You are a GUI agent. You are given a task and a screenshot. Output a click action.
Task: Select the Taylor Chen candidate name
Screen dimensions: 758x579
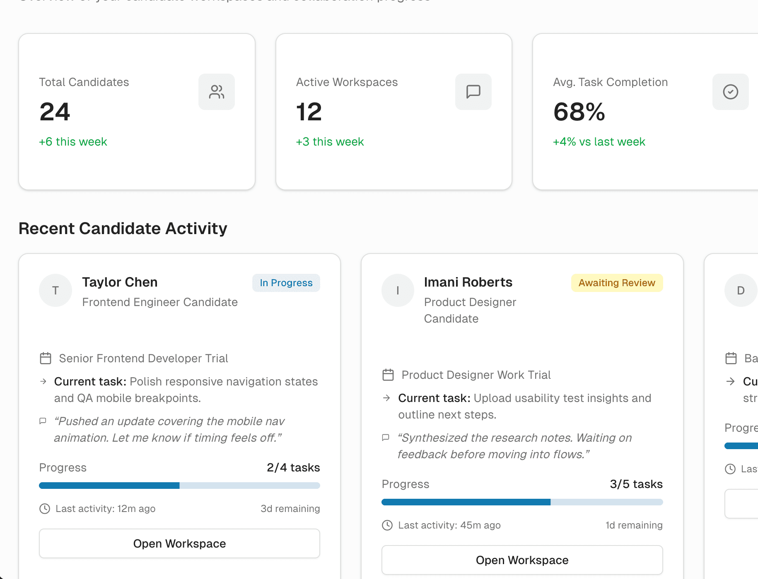[120, 282]
